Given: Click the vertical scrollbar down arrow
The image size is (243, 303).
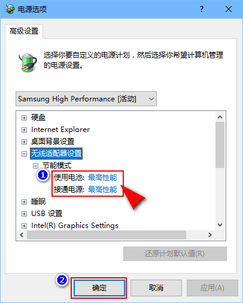Looking at the screenshot, I should click(220, 225).
